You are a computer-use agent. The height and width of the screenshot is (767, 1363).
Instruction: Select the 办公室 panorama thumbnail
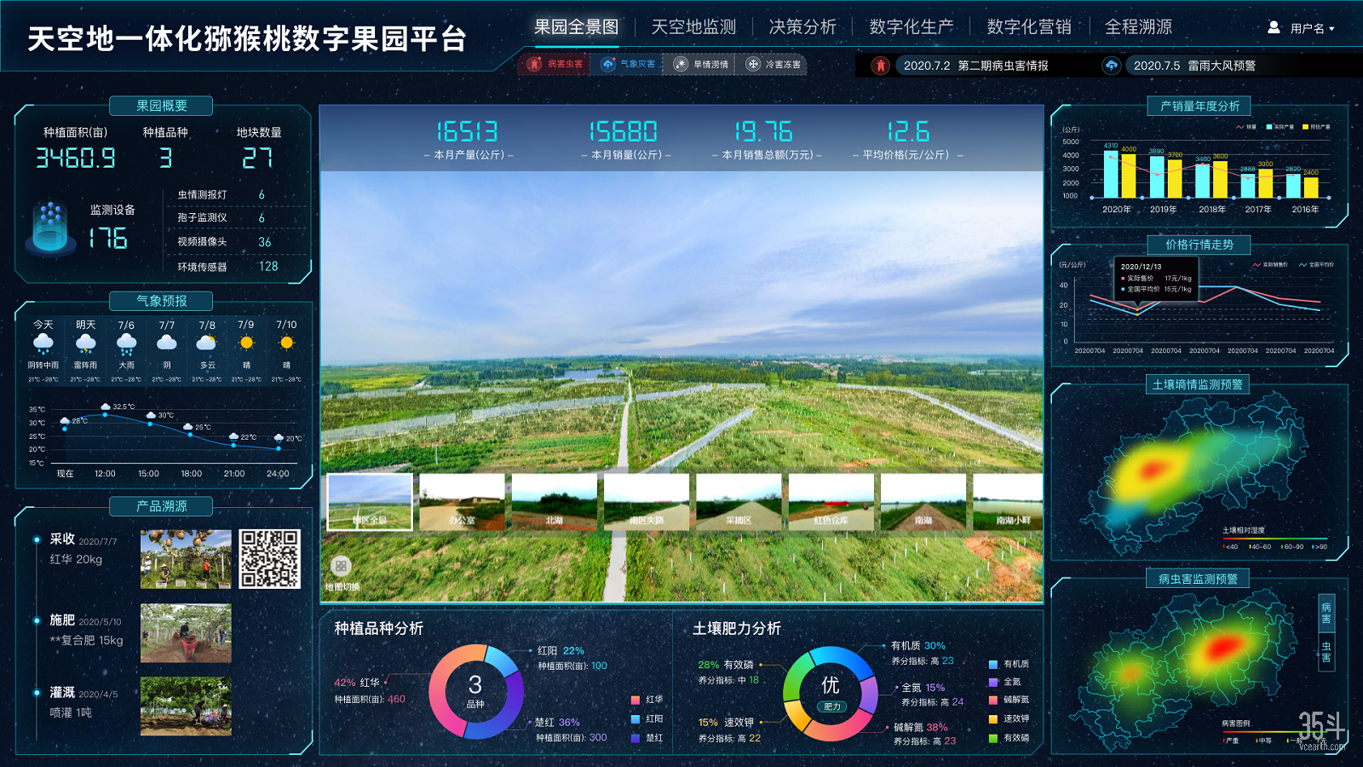coord(463,502)
